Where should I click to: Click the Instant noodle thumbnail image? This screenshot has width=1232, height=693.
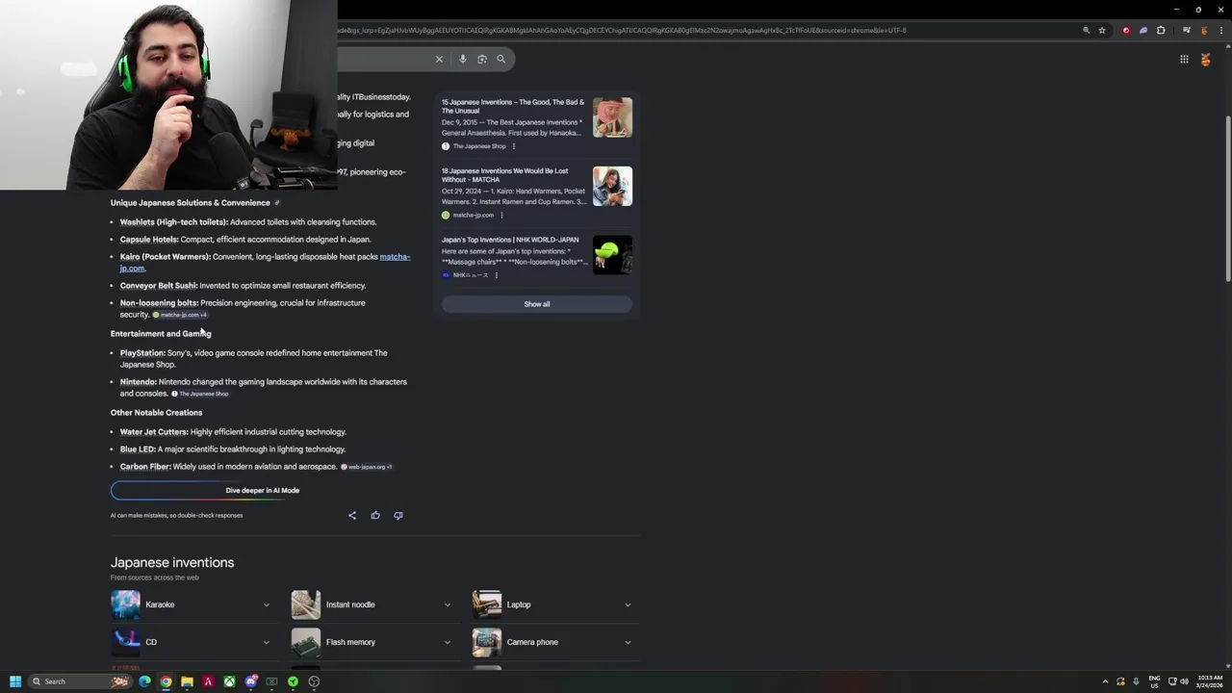306,604
